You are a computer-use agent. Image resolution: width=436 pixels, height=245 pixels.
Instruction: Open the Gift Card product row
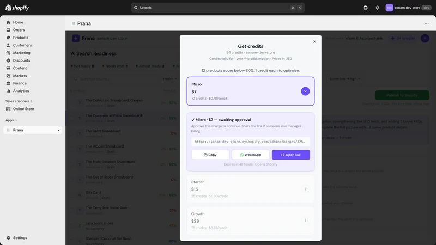pos(123,195)
